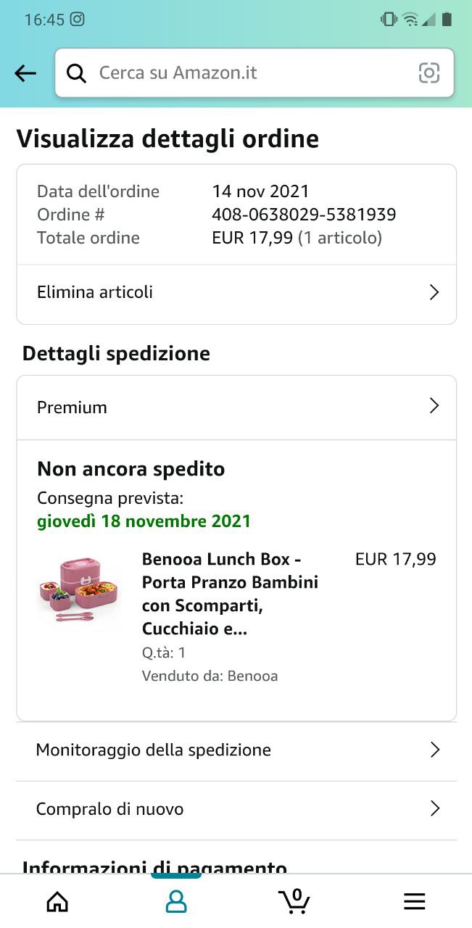Open Benooa Lunch Box product title link
The height and width of the screenshot is (928, 472).
(x=230, y=594)
